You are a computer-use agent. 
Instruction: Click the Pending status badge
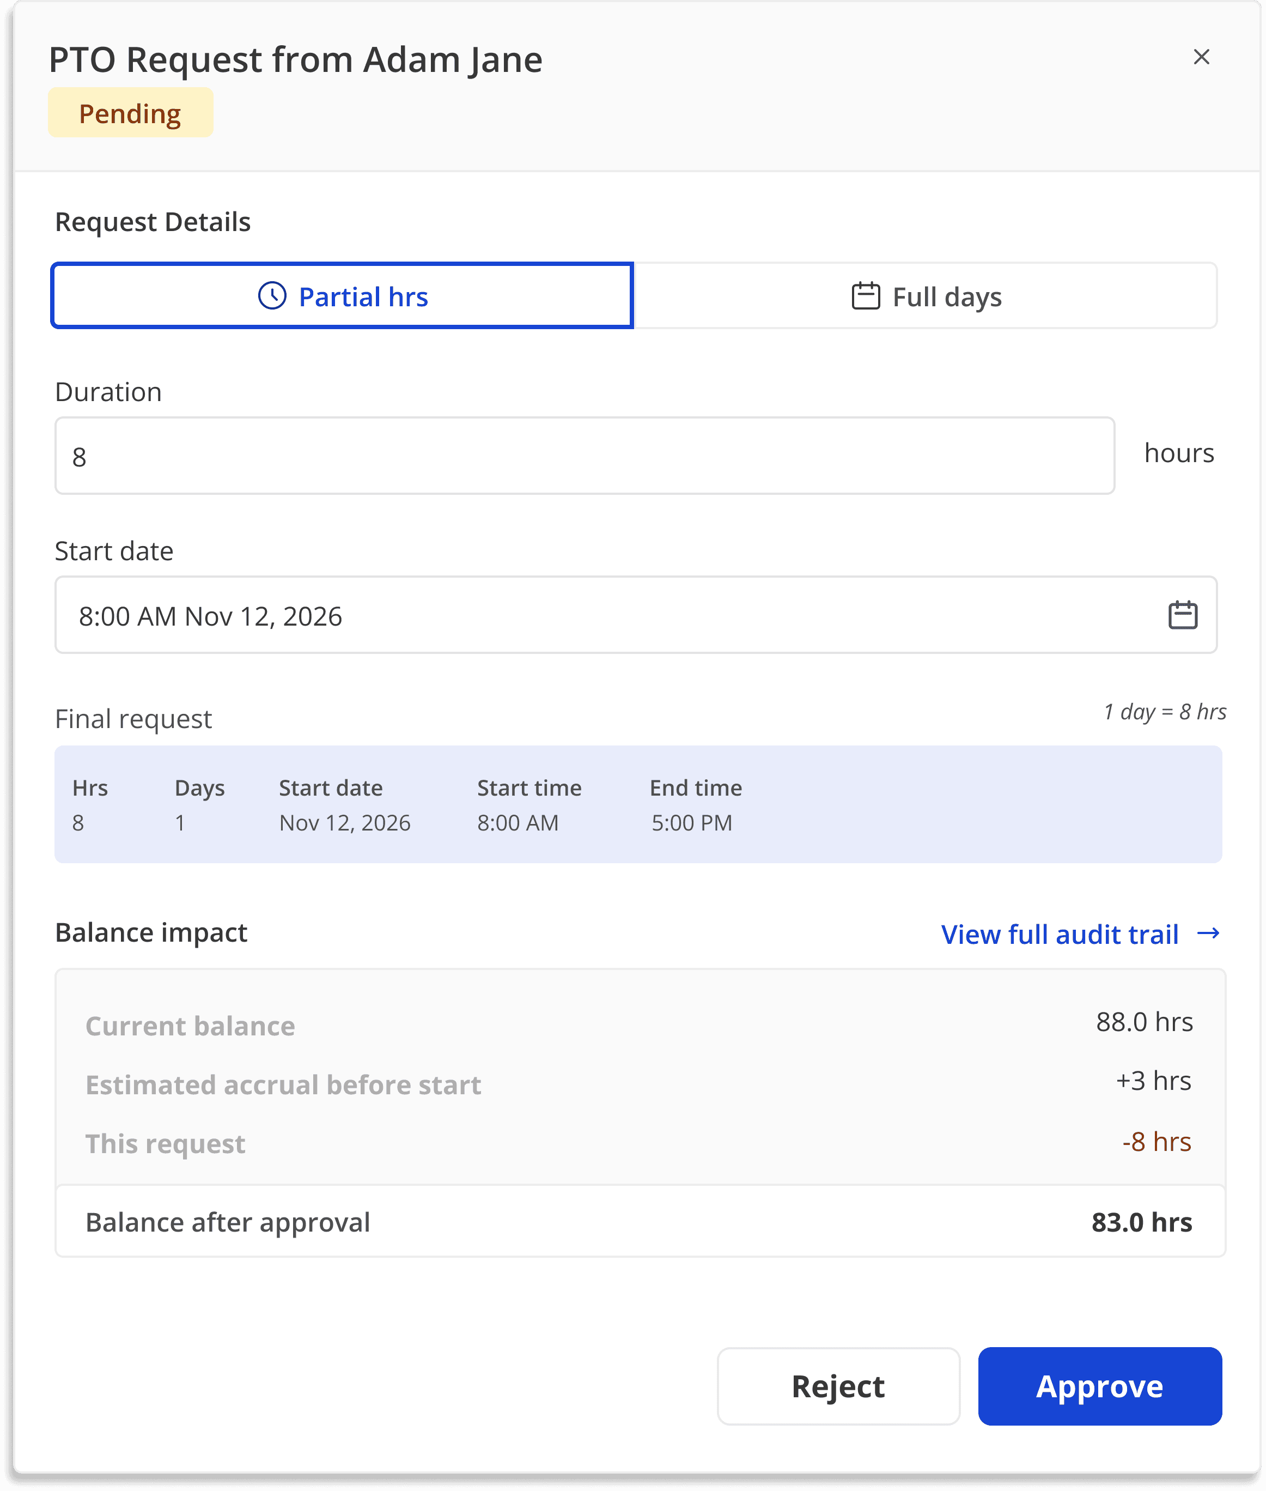click(130, 113)
